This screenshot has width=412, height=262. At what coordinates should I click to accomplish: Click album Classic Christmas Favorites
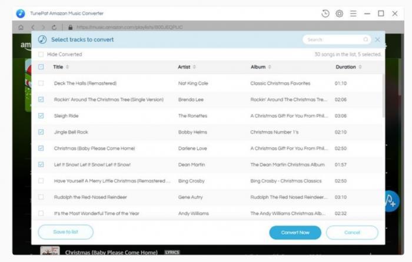[280, 83]
